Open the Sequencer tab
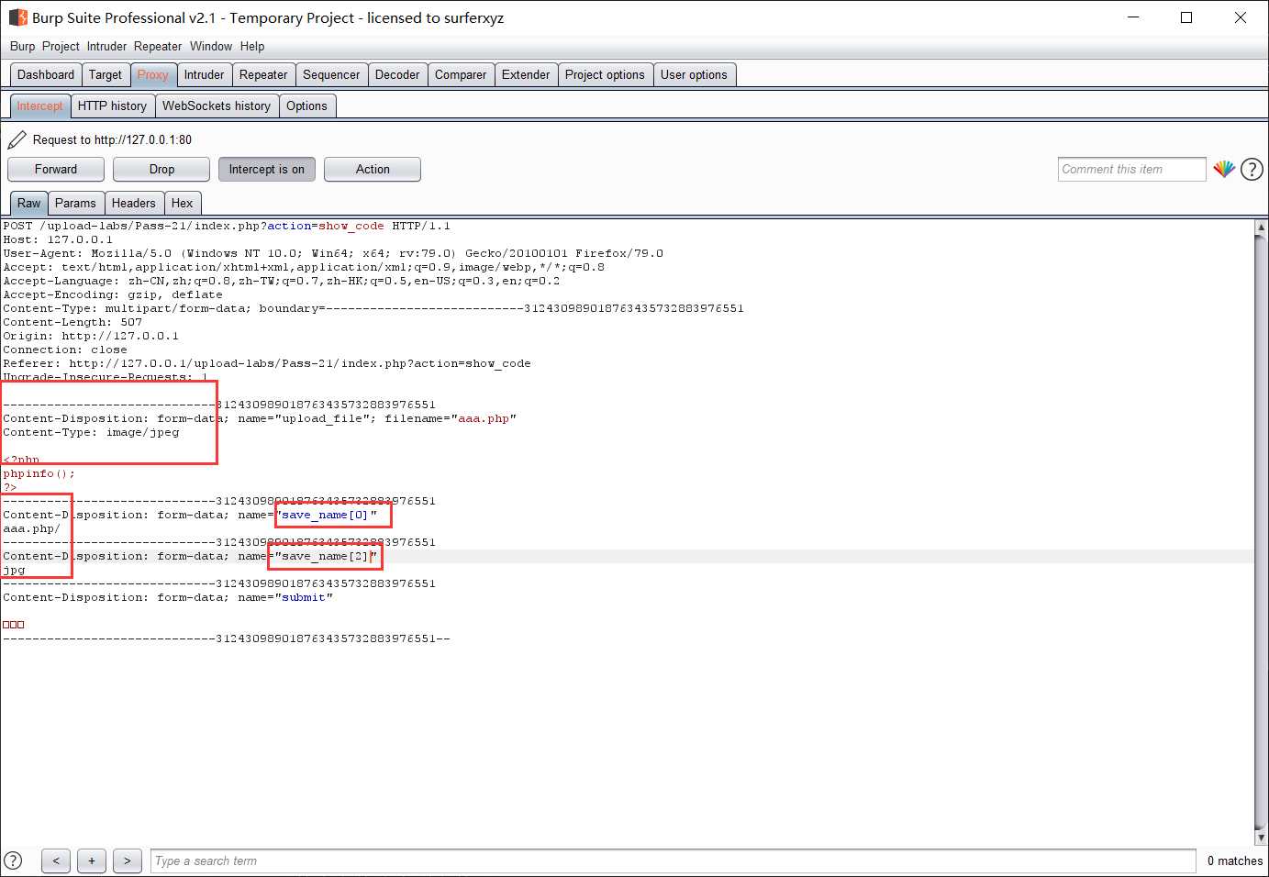The width and height of the screenshot is (1269, 877). point(331,75)
